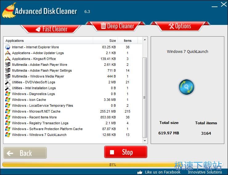Click the Intel Installation Logs tools icon
The image size is (228, 175).
[8, 88]
